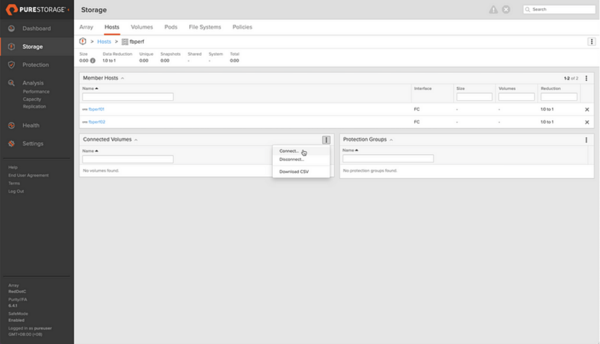600x344 pixels.
Task: Open Dashboard from the sidebar
Action: (x=36, y=28)
